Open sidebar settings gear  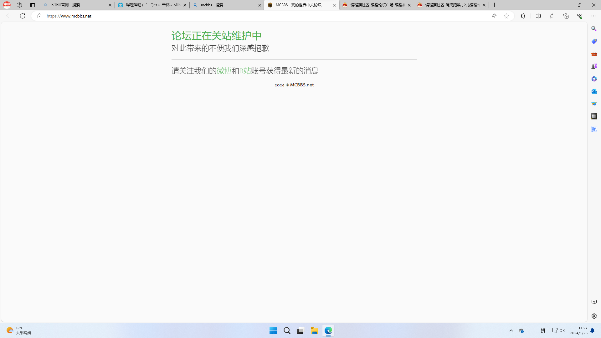(594, 316)
